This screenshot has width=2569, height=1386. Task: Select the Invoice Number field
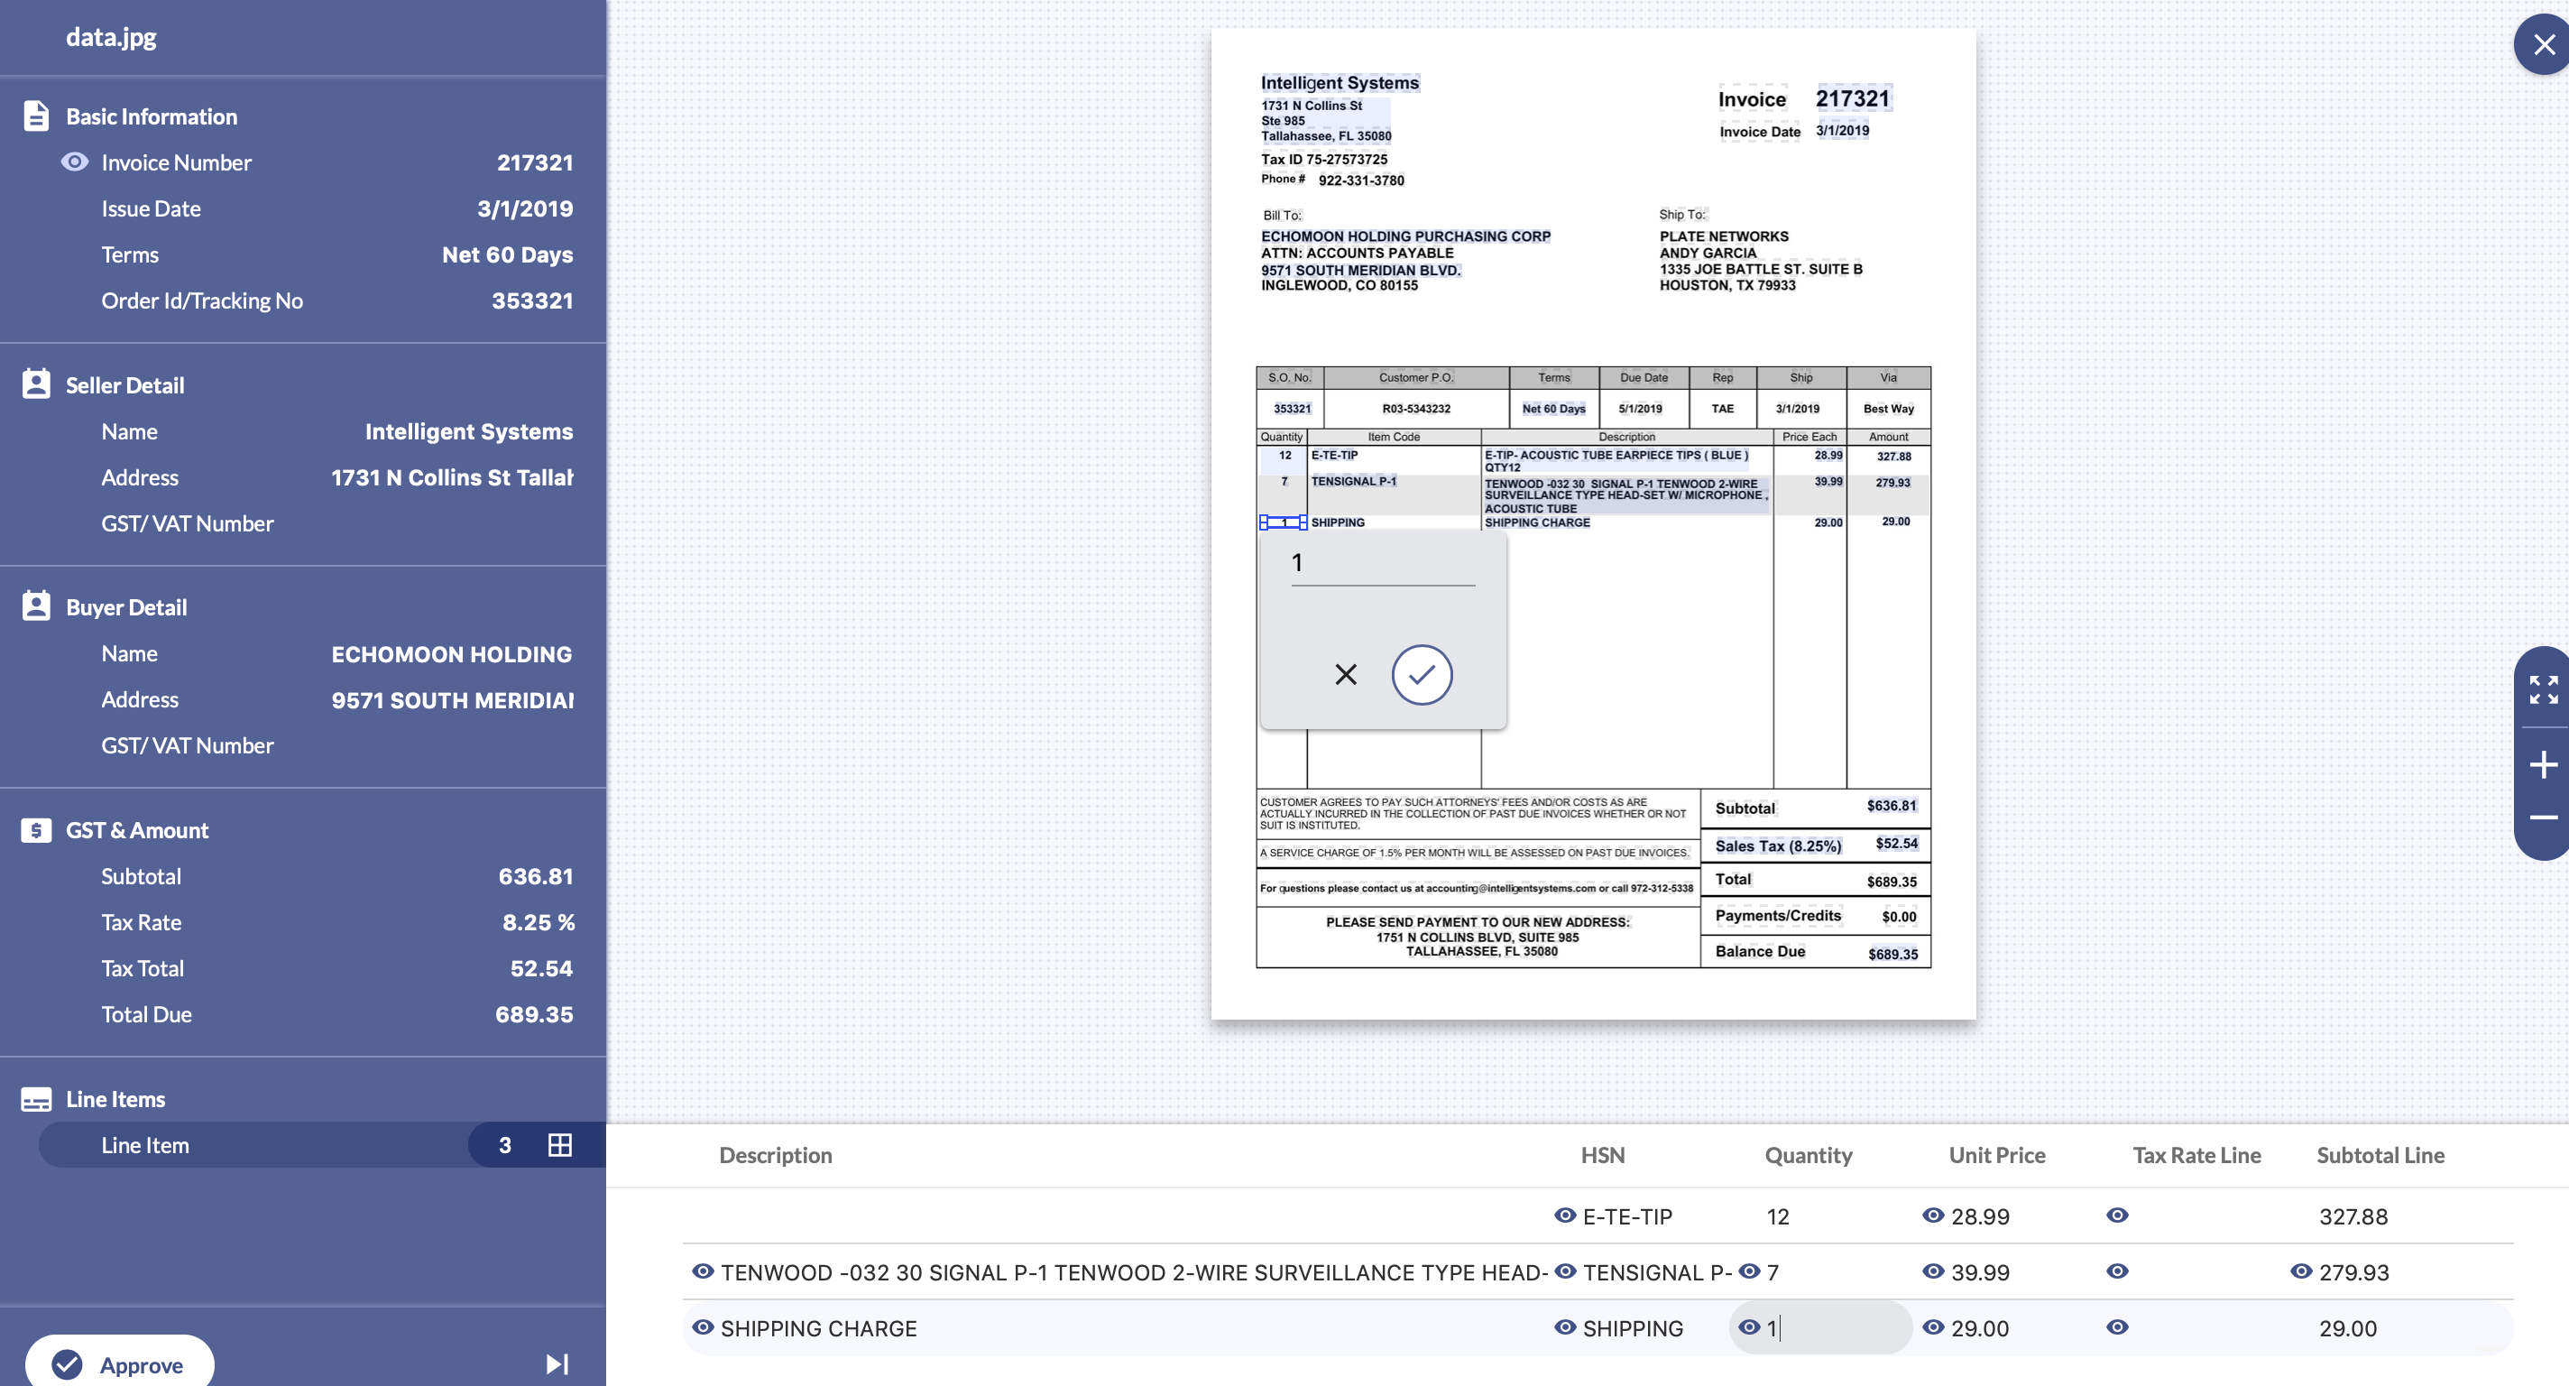click(336, 162)
